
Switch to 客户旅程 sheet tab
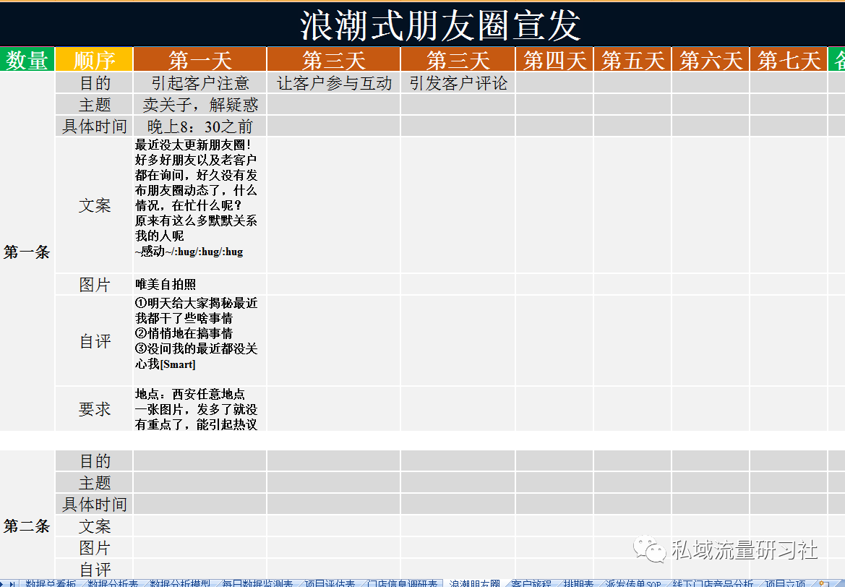point(531,583)
